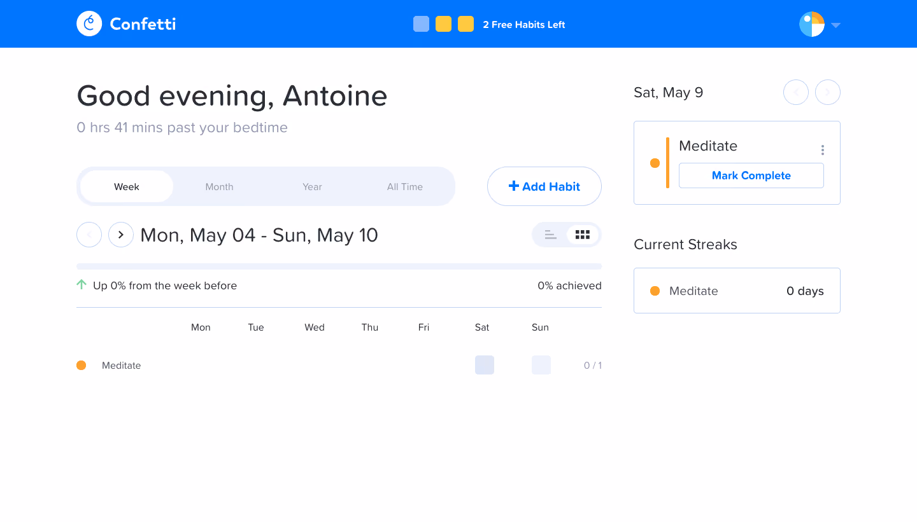
Task: Click the second yellow habit slot square
Action: [x=466, y=24]
